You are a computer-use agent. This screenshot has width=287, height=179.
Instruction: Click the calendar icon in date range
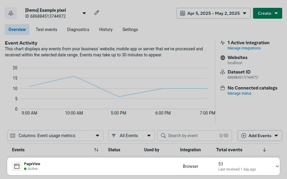tap(183, 13)
